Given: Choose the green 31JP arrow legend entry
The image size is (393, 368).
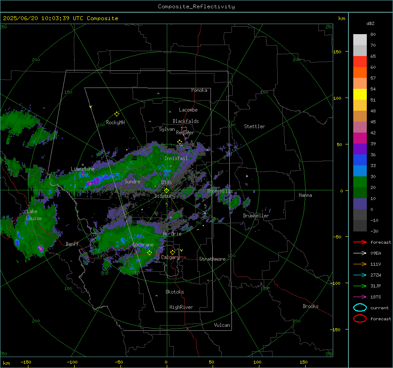Looking at the screenshot, I should (x=360, y=286).
